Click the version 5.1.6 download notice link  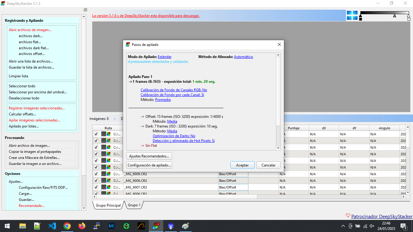point(146,16)
